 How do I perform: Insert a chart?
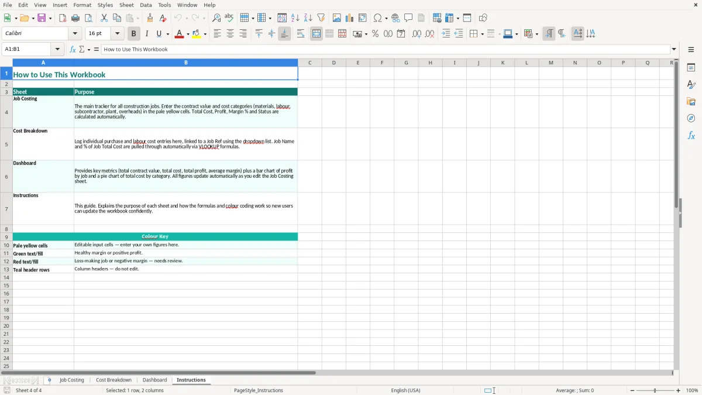(350, 18)
